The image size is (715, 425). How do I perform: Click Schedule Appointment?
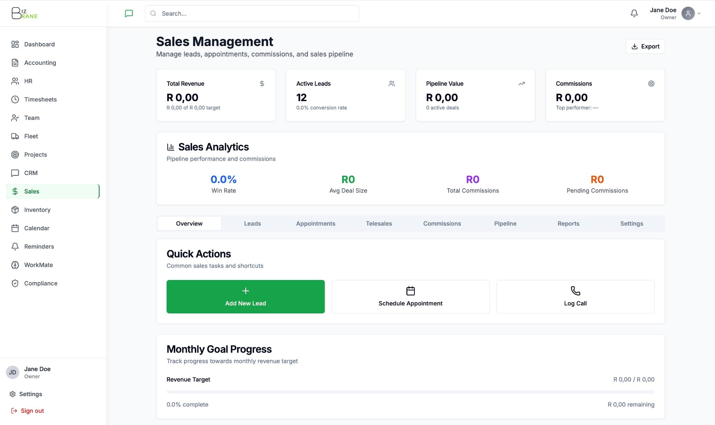coord(410,297)
